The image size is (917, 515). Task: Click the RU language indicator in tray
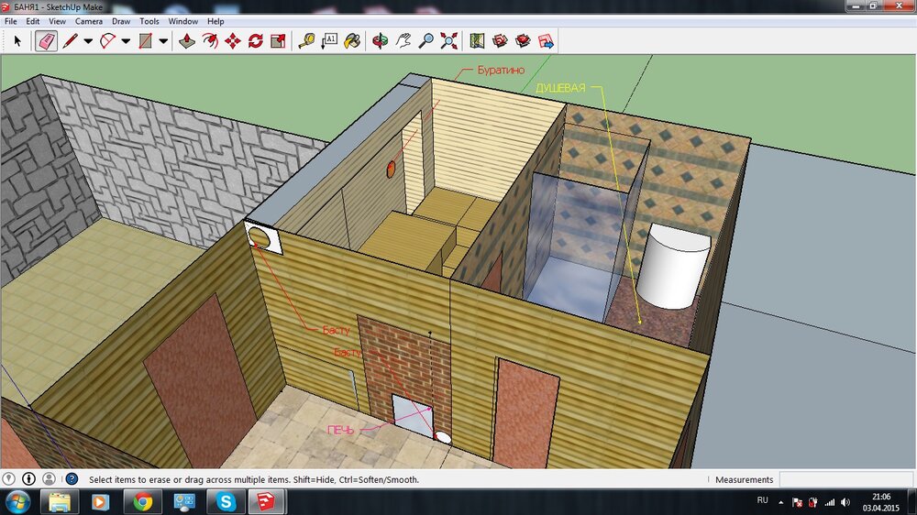tap(762, 501)
